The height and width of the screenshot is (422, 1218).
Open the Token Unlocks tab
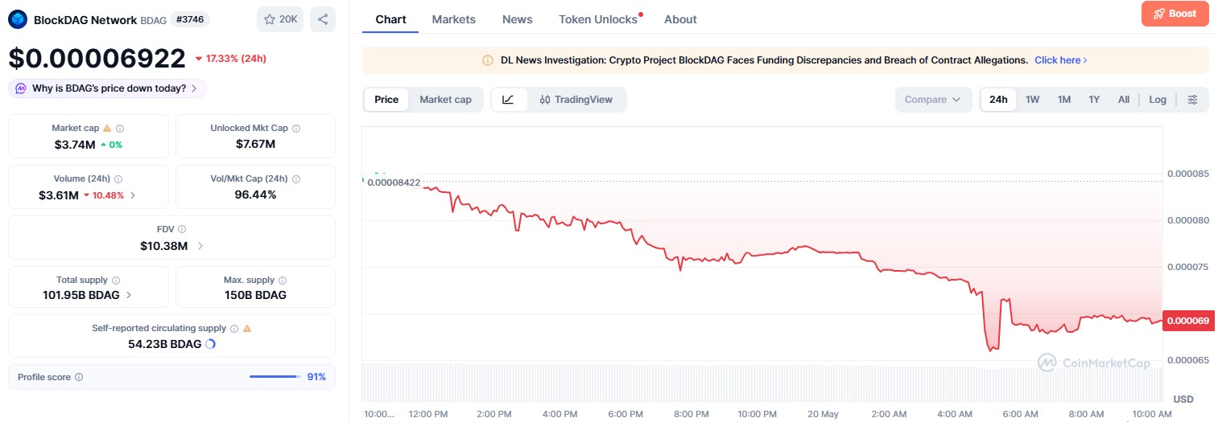(x=598, y=19)
